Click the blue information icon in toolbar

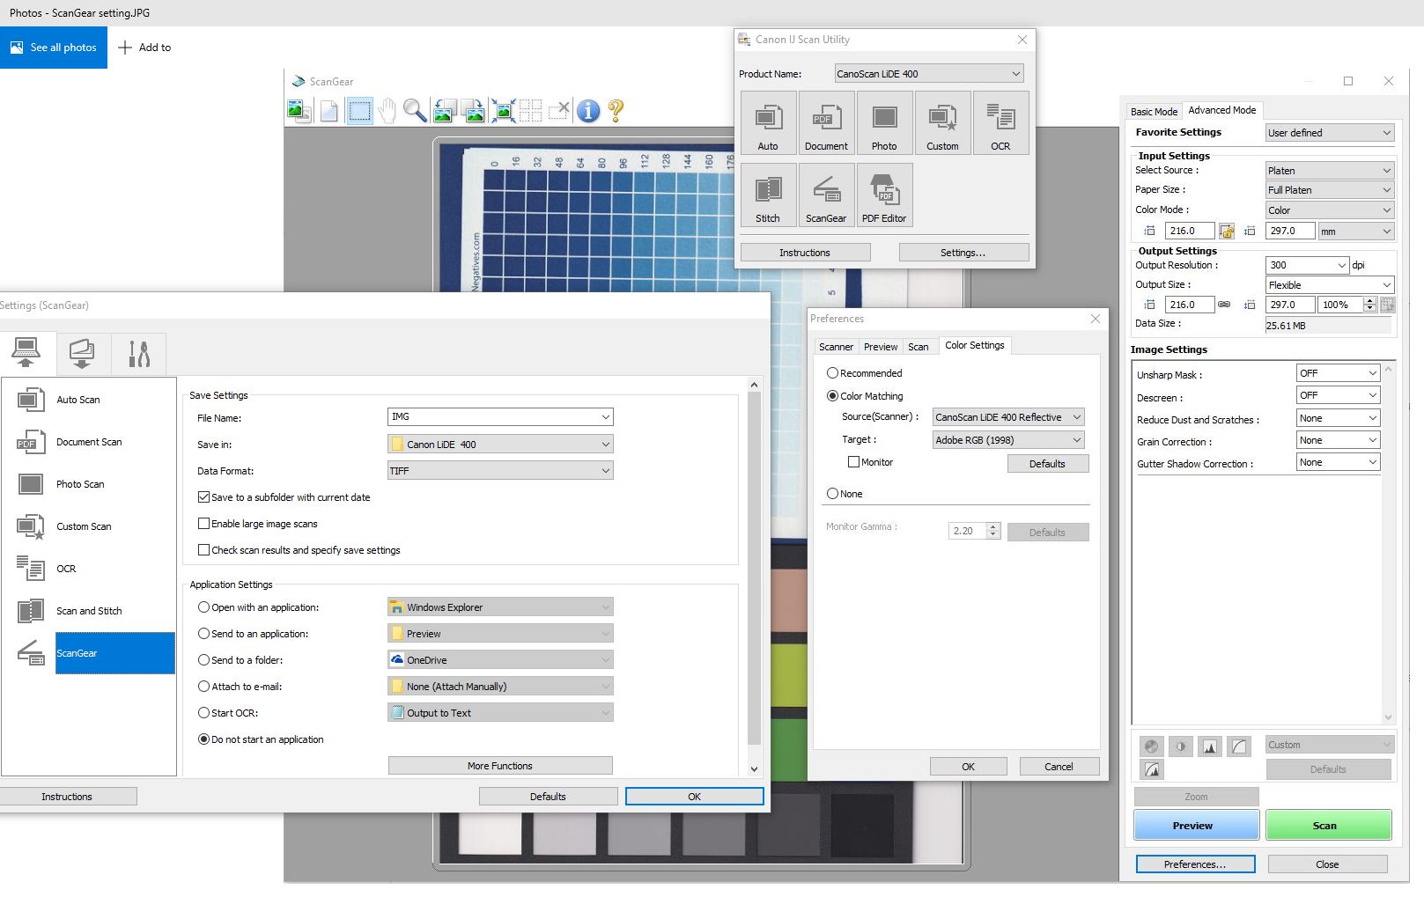click(x=588, y=111)
